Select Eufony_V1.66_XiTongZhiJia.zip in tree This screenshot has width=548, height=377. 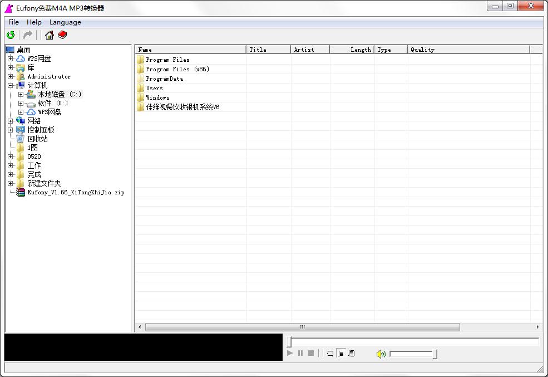(76, 192)
